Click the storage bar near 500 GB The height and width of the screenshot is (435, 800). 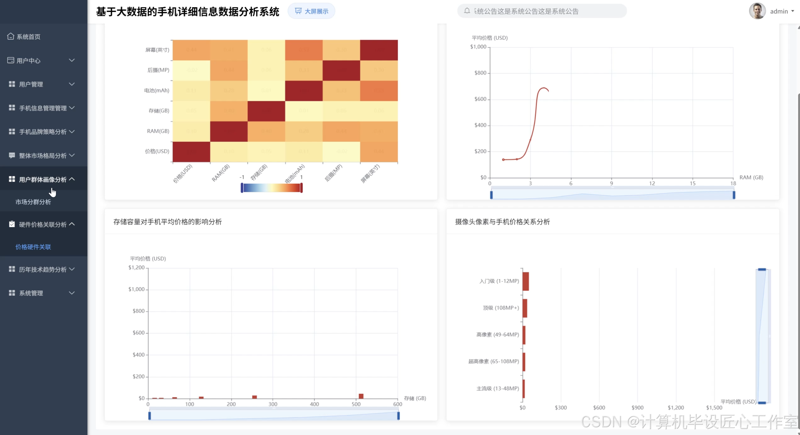[x=361, y=396]
